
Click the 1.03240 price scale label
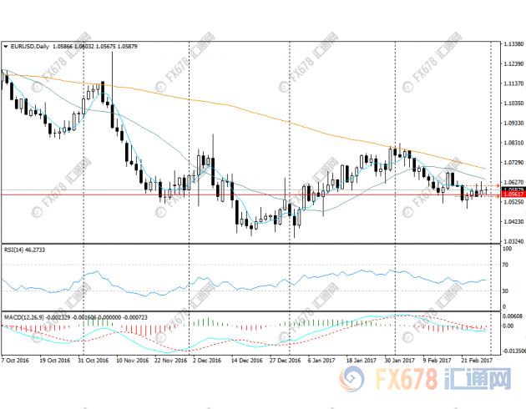click(x=511, y=241)
